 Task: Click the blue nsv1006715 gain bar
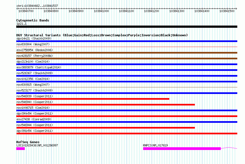click(127, 110)
